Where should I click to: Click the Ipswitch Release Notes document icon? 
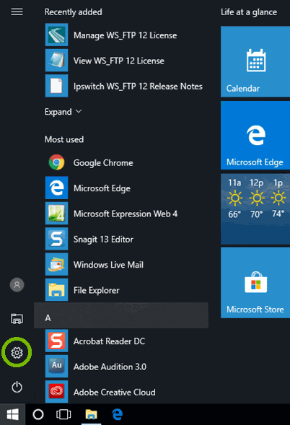(56, 86)
